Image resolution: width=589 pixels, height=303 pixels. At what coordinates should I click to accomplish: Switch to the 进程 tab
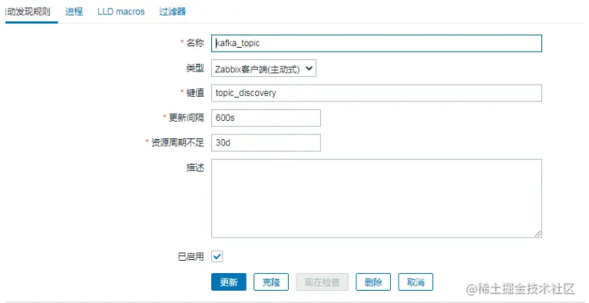(74, 12)
